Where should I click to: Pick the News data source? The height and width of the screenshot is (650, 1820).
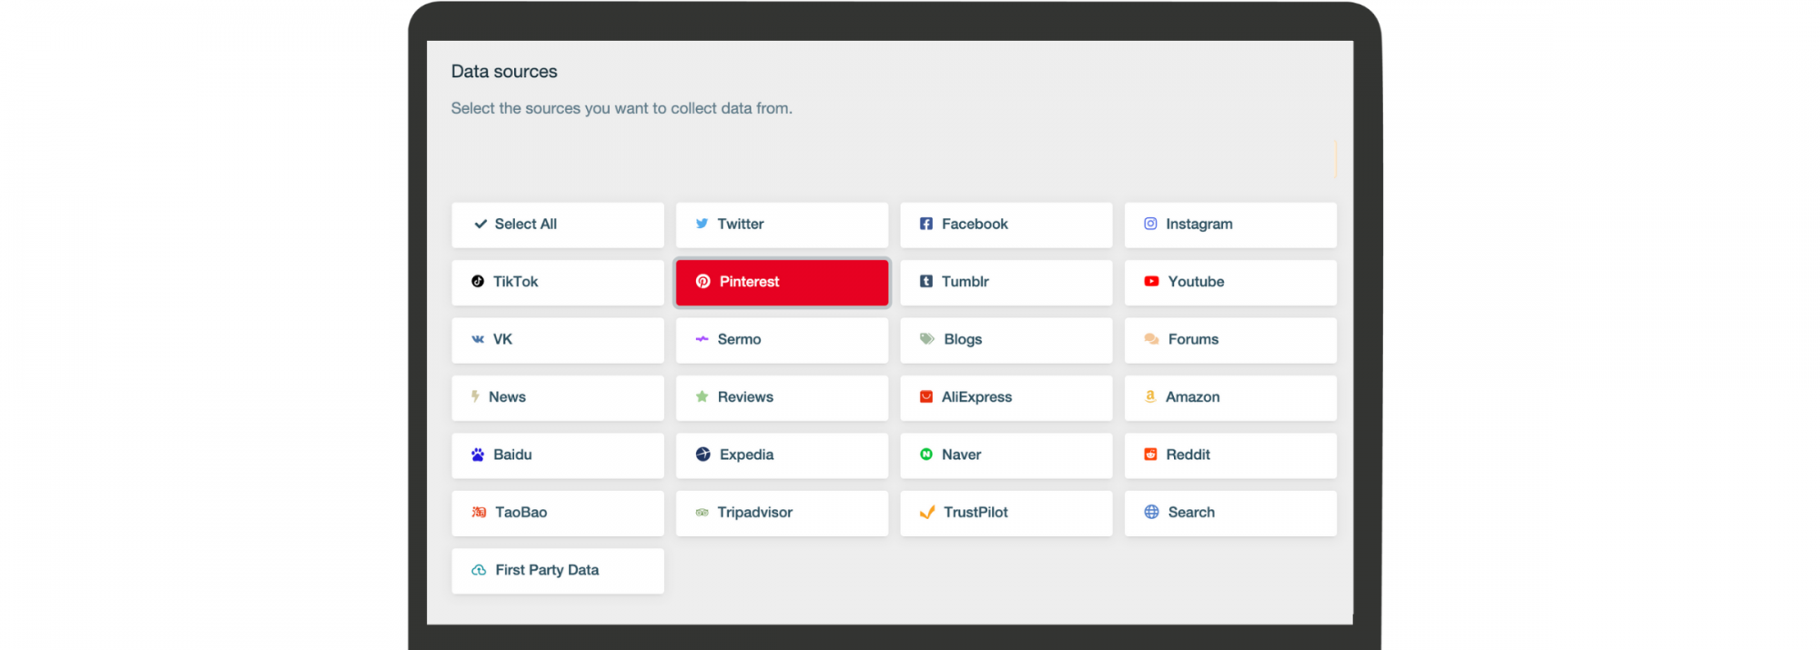click(x=557, y=397)
